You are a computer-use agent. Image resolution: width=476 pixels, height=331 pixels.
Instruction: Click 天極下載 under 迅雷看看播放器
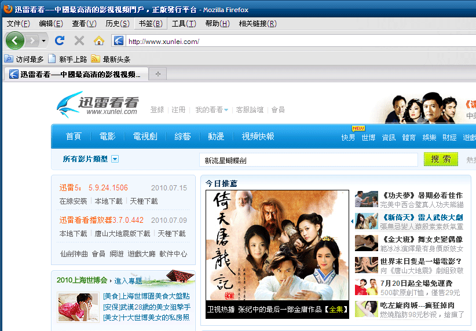click(x=171, y=234)
